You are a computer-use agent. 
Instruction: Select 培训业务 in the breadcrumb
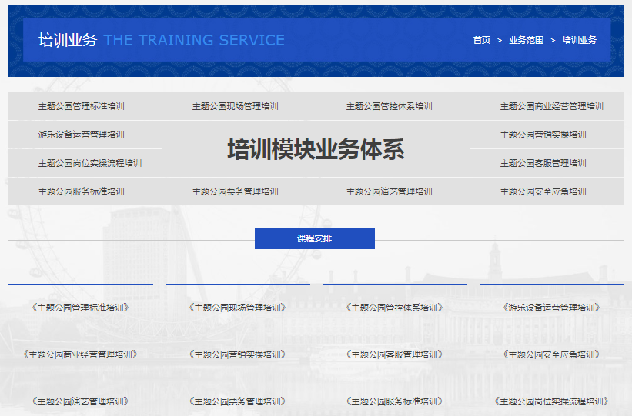point(579,40)
